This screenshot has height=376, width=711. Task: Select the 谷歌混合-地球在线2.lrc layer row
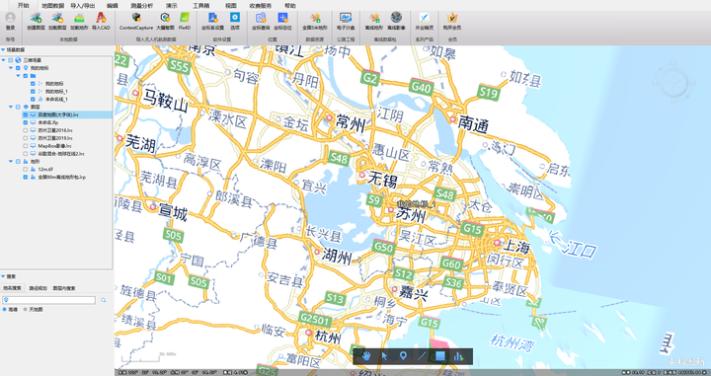point(61,154)
